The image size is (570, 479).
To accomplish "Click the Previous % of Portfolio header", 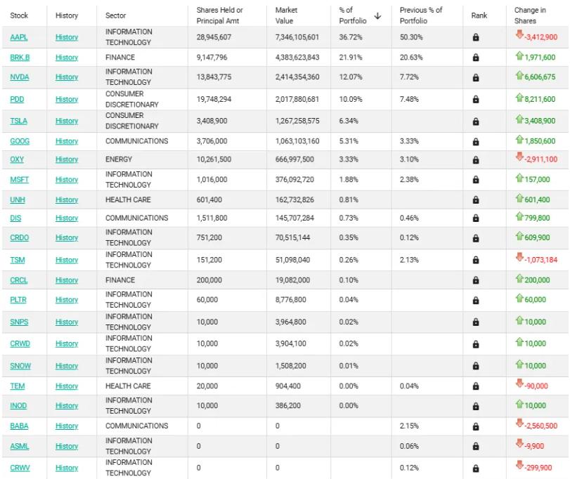I will pyautogui.click(x=421, y=15).
